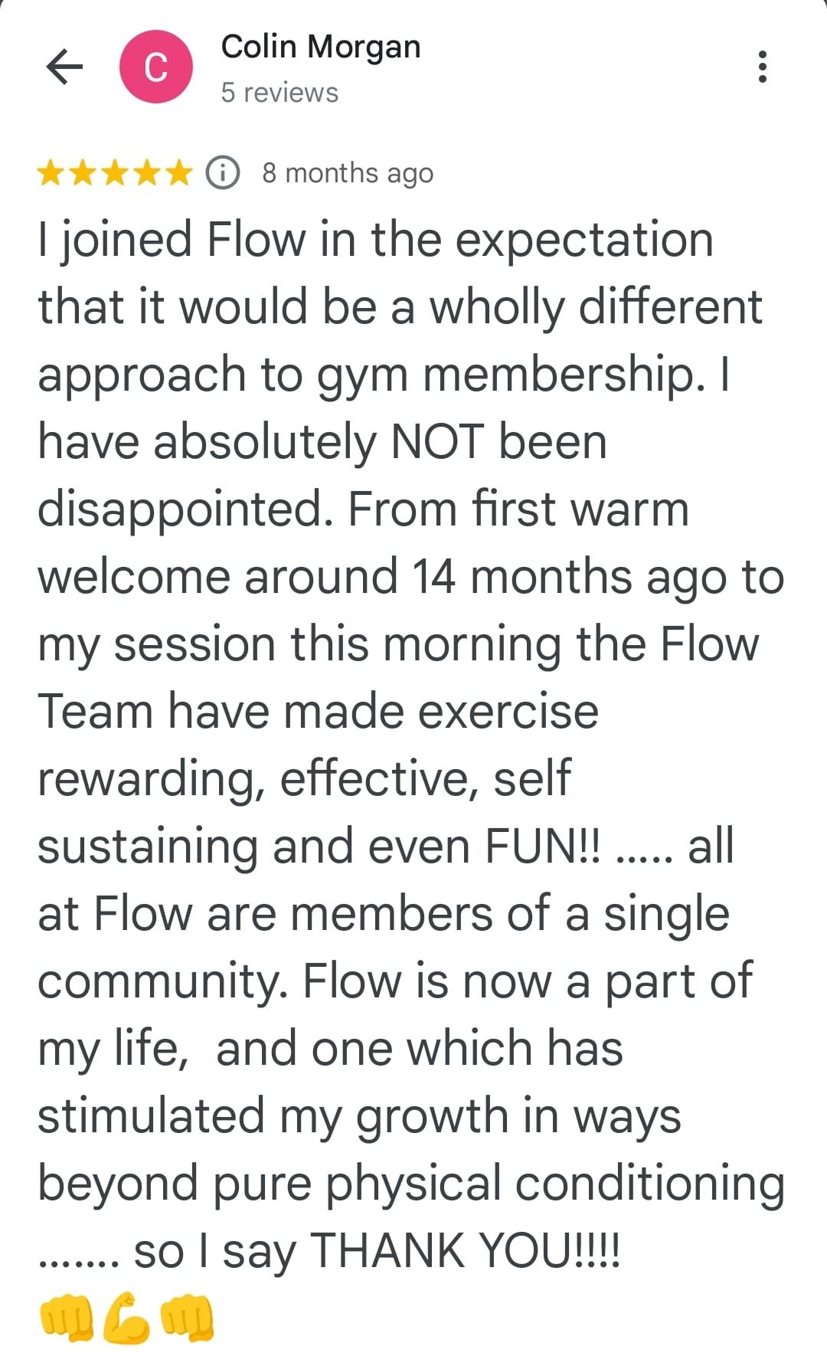827x1369 pixels.
Task: Click the flexed bicep emoji
Action: coord(126,1318)
